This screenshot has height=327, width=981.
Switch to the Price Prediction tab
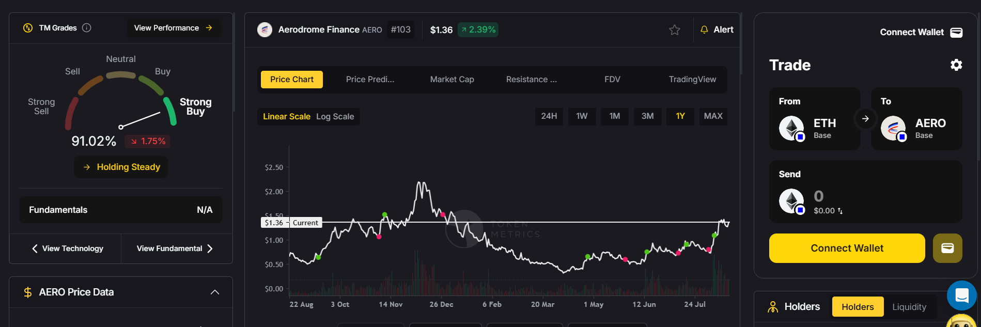pyautogui.click(x=370, y=80)
